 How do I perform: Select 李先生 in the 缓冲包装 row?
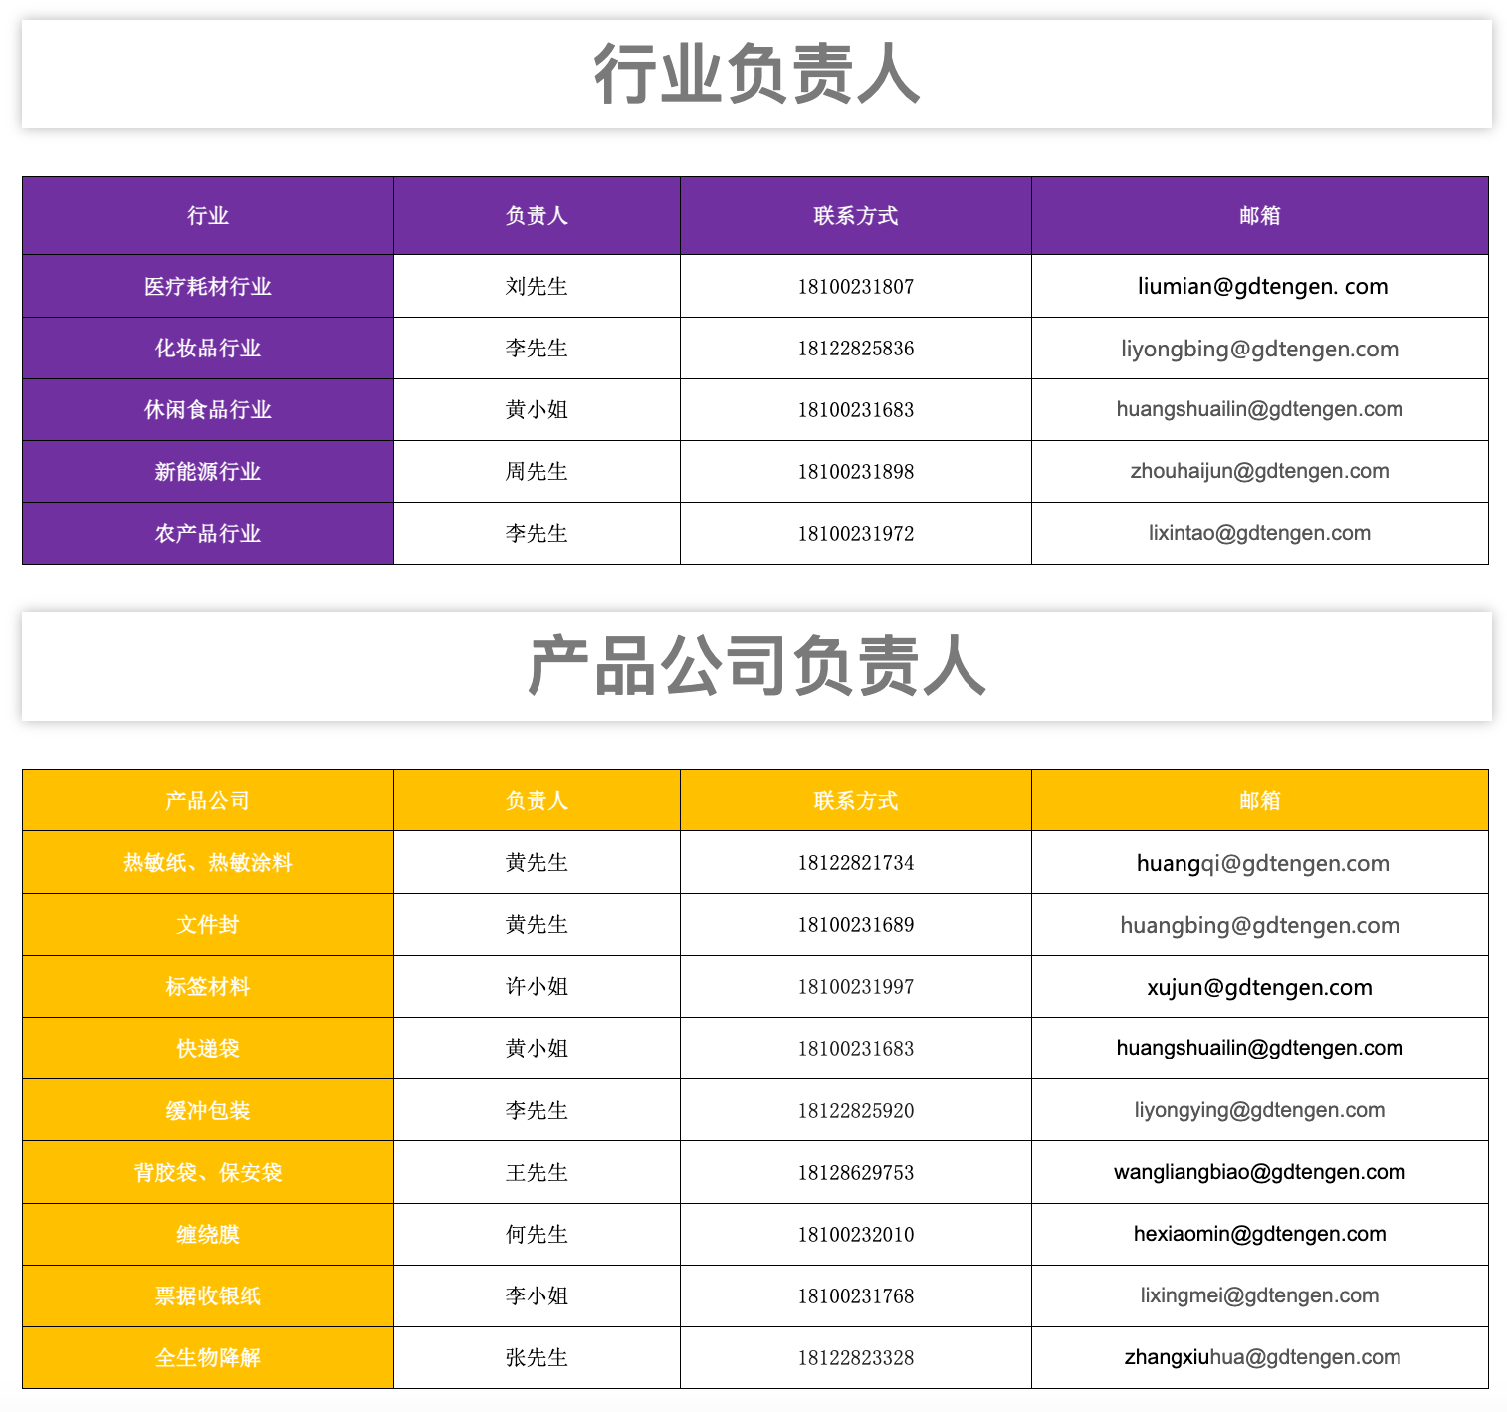[x=537, y=1111]
